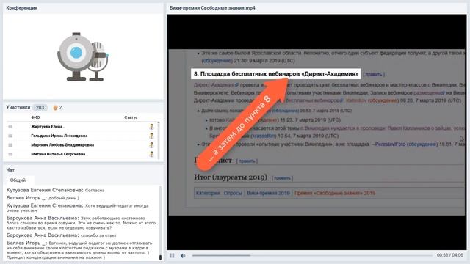
Task: Click the status icon for Митина Наталья Георгиевна
Action: (x=151, y=154)
